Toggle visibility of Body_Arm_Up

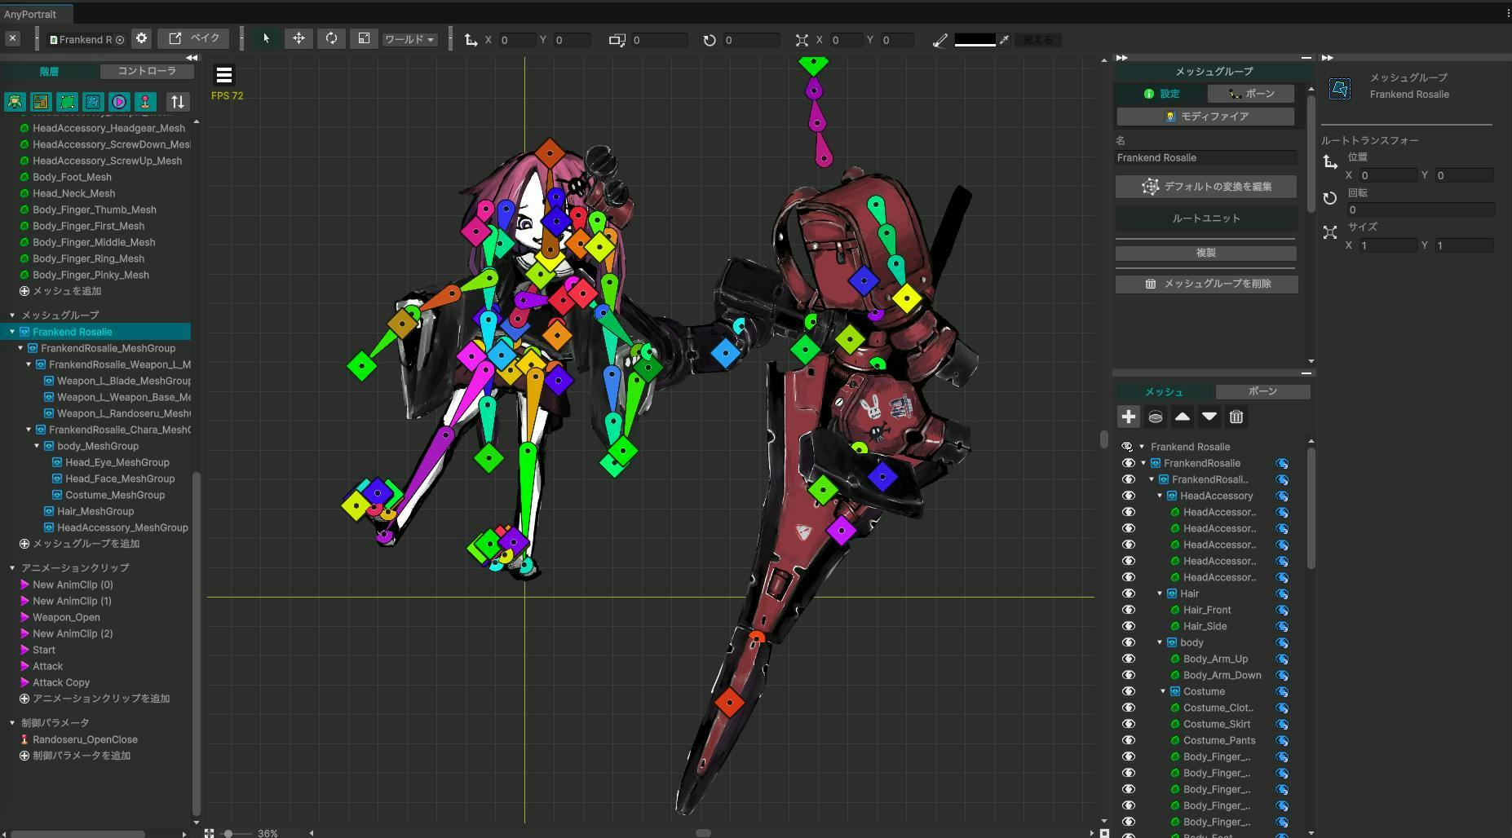pos(1129,659)
